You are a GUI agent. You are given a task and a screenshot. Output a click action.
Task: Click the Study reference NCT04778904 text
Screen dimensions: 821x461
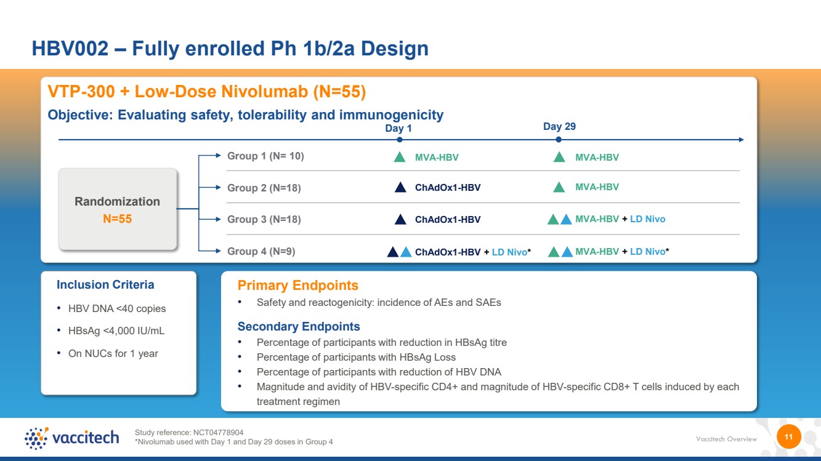(193, 432)
